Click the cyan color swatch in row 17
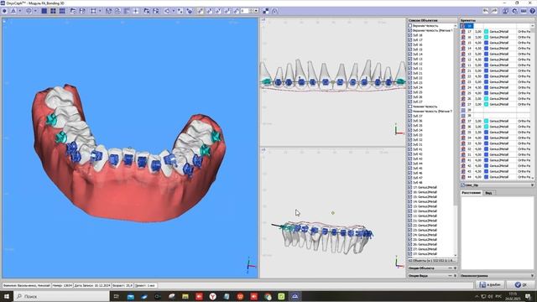This screenshot has height=302, width=537. [x=486, y=32]
